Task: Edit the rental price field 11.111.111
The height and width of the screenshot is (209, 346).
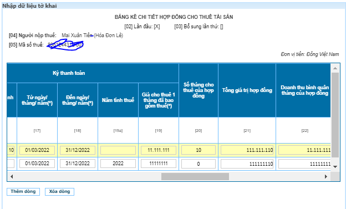Action: tap(159, 150)
